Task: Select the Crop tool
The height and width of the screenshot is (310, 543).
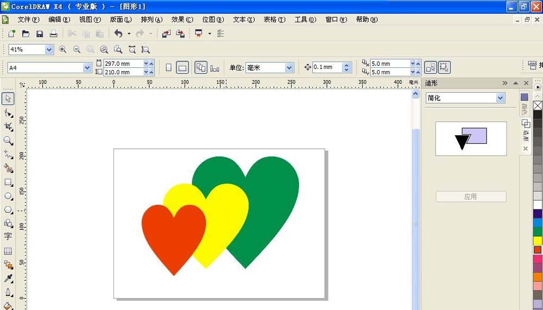Action: [x=8, y=126]
